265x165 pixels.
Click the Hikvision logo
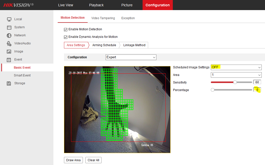(18, 5)
